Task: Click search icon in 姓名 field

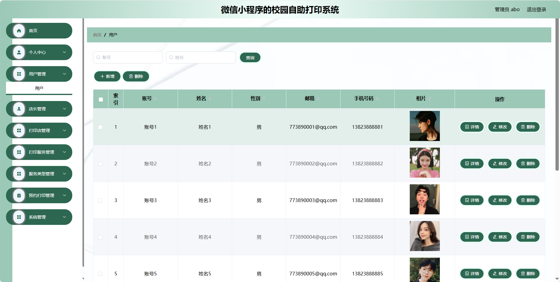Action: tap(171, 57)
